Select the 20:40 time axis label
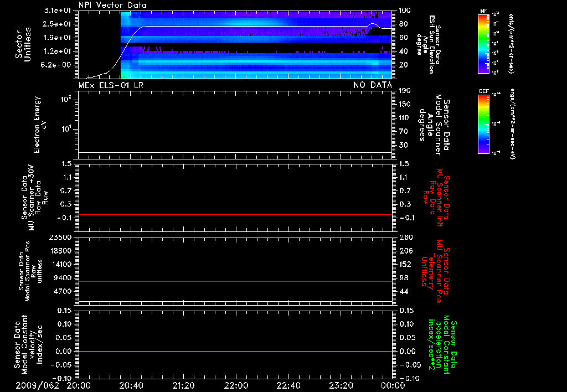Viewport: 567px width, 392px height. 131,385
